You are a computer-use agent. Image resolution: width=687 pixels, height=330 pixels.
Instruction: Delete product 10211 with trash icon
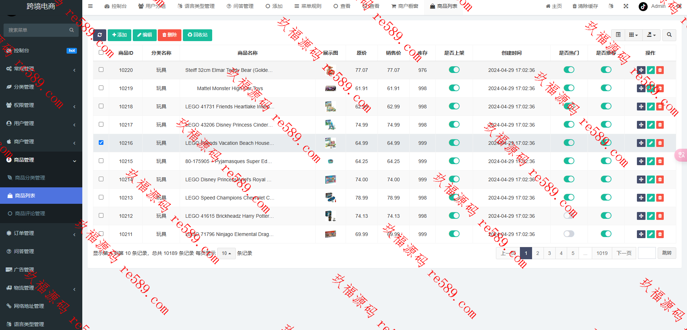tap(660, 234)
